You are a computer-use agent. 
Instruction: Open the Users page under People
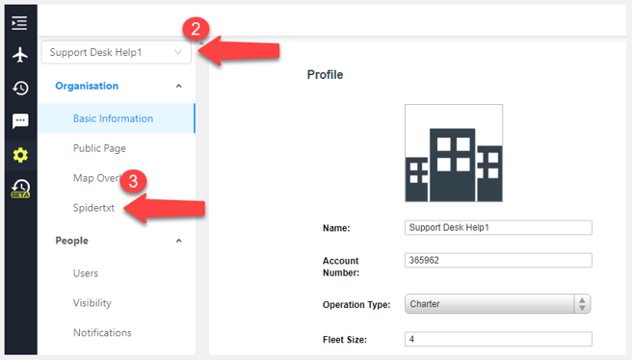coord(86,273)
